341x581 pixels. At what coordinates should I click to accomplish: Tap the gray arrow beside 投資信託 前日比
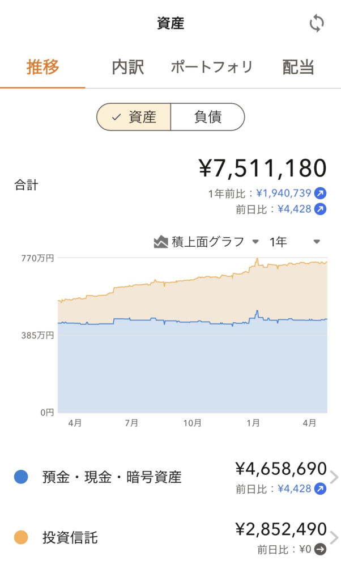(321, 549)
